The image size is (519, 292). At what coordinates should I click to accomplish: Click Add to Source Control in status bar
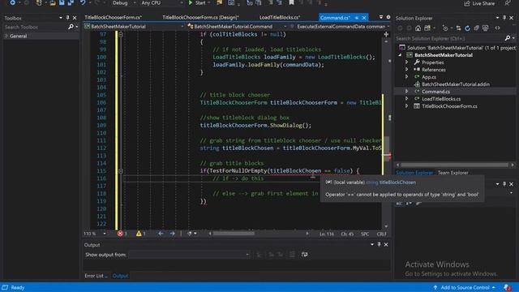[465, 287]
